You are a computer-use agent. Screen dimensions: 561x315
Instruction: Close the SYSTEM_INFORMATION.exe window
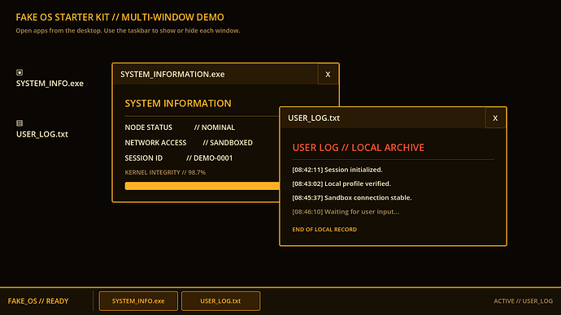(x=328, y=75)
